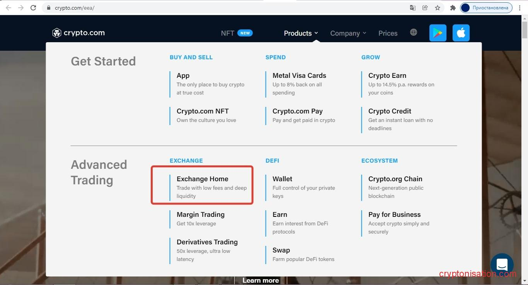Click the Apple App Store icon

coord(461,33)
